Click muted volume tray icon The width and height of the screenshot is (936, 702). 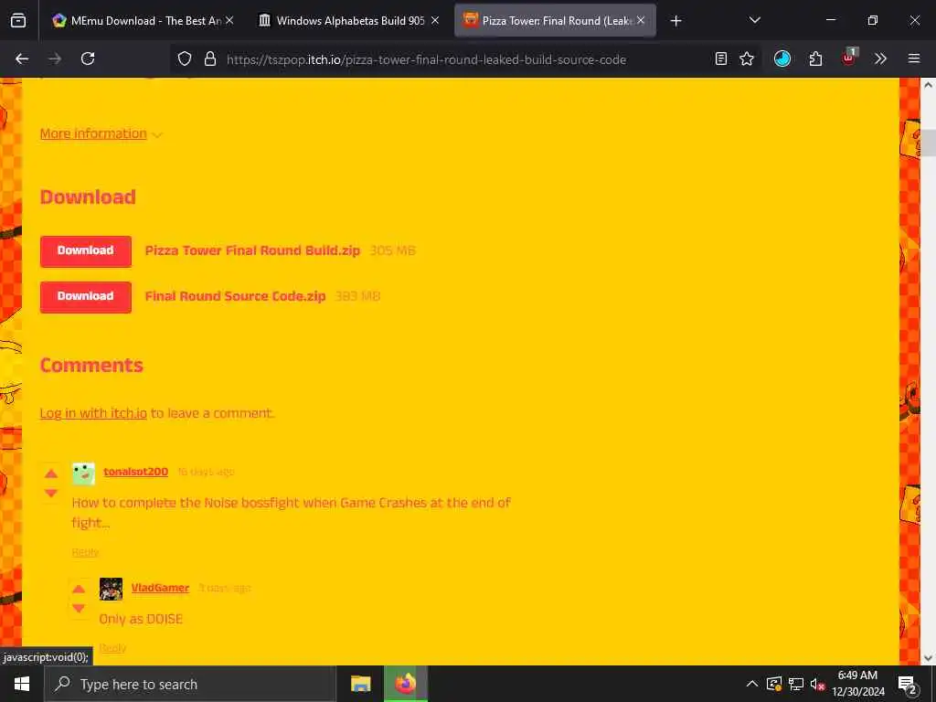[817, 684]
